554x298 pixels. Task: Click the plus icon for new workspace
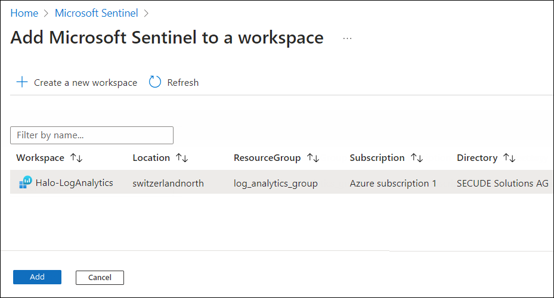coord(21,82)
